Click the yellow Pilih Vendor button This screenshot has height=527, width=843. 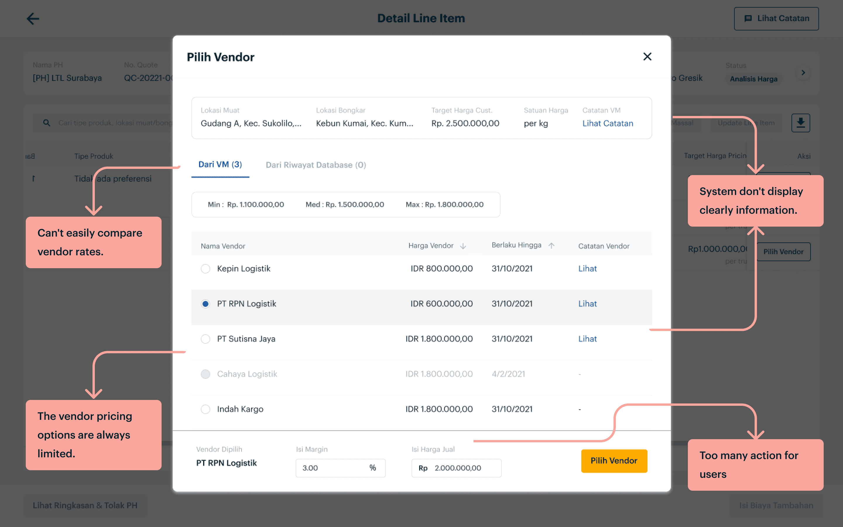point(614,461)
